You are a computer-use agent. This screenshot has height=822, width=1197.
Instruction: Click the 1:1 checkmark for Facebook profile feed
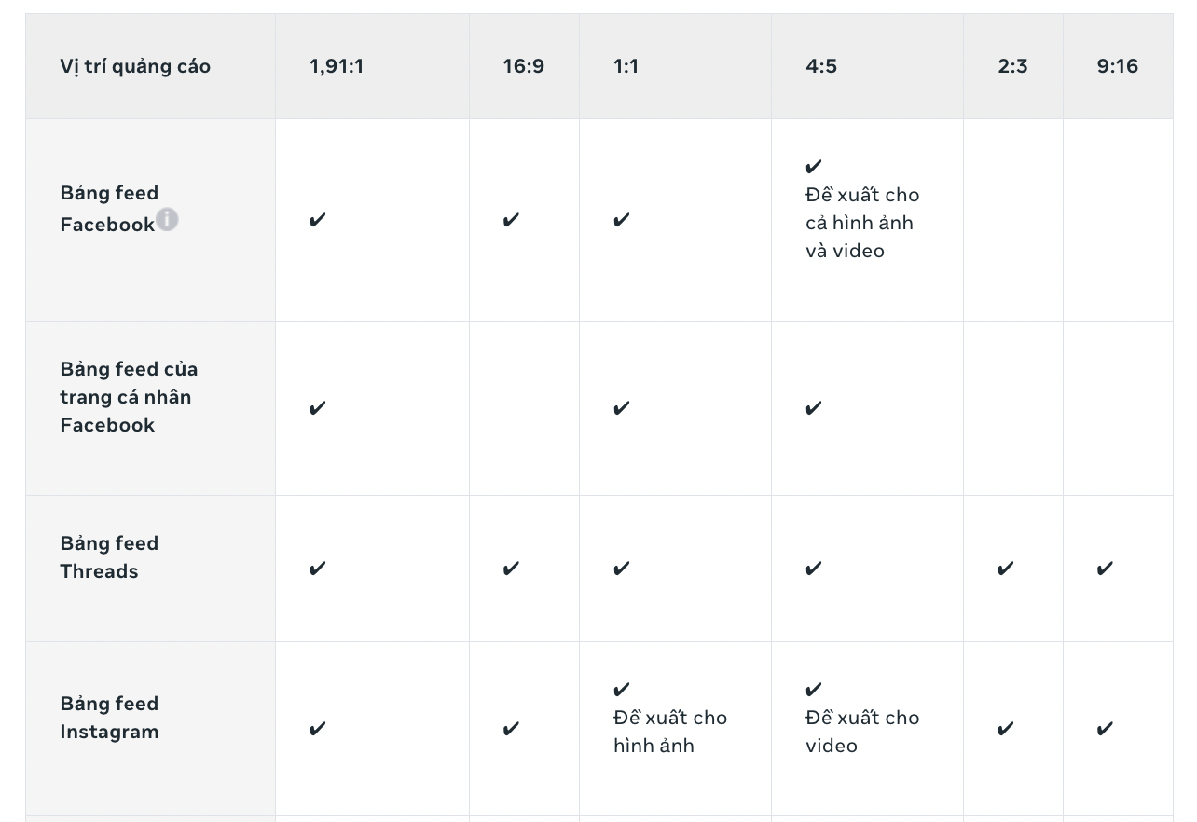click(622, 408)
